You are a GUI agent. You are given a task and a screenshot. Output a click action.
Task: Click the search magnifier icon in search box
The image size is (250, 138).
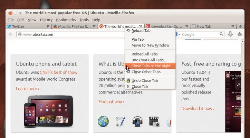[221, 34]
